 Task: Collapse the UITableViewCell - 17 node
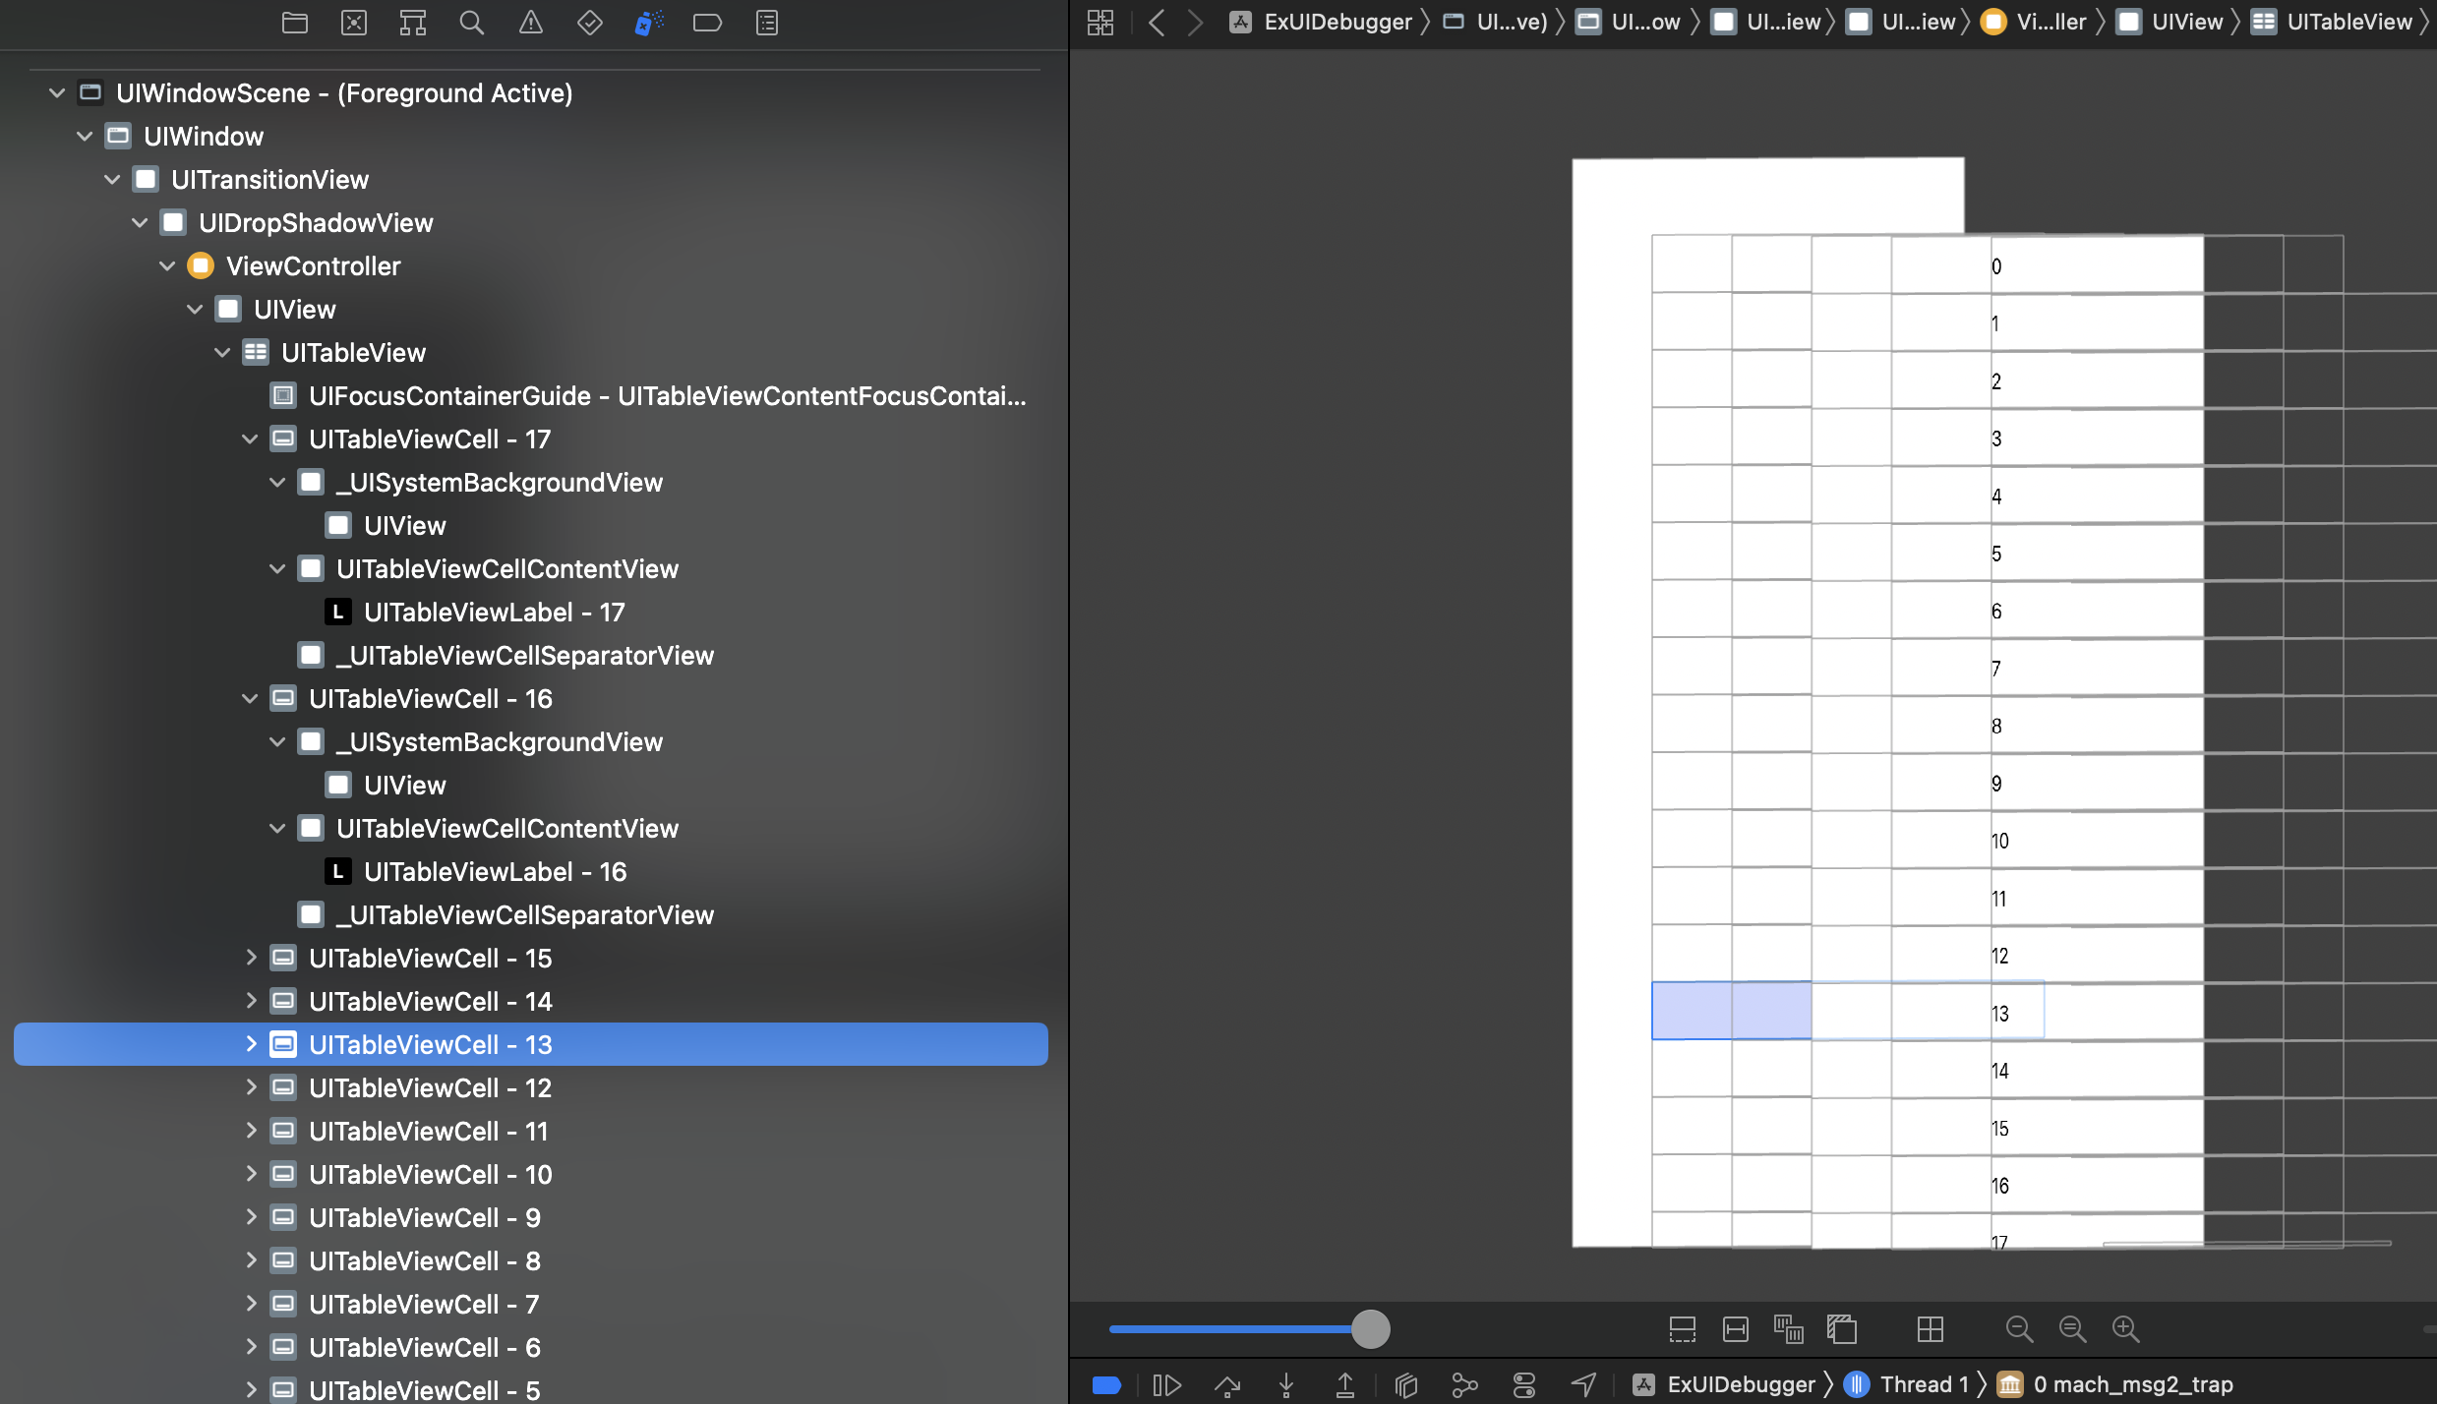point(250,439)
